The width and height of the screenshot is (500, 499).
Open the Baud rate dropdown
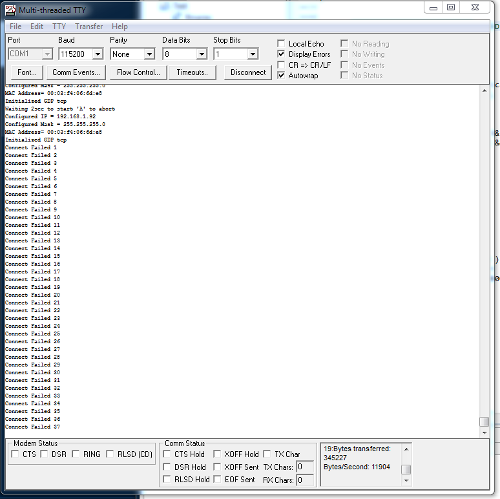(x=98, y=54)
